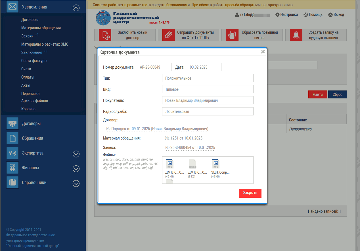Open Договоры under Уведомления submenu
Screen dimensions: 360x251
coord(30,20)
